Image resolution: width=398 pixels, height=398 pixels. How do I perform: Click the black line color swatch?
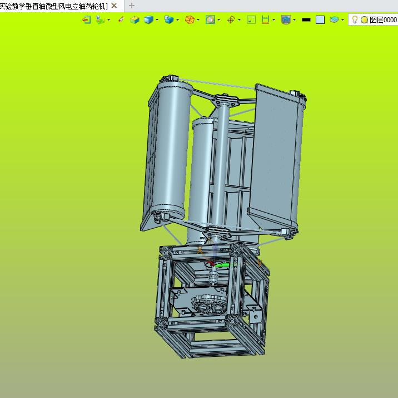[x=306, y=19]
